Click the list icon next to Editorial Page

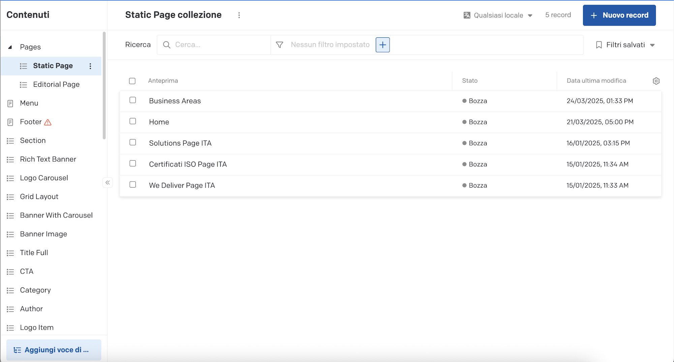tap(23, 85)
